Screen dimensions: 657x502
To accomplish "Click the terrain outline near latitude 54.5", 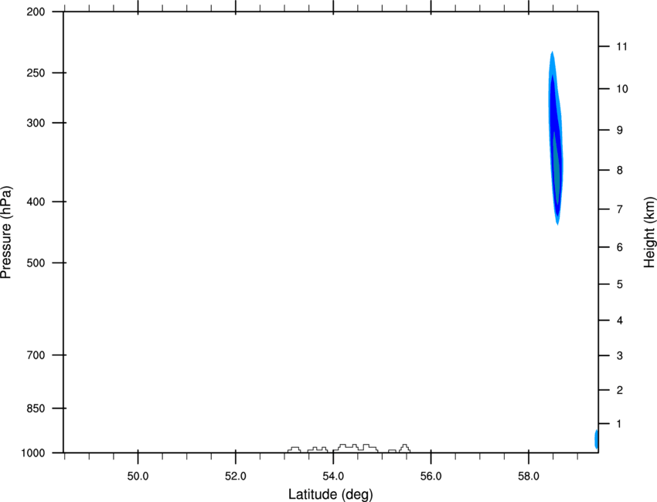I will tap(356, 448).
